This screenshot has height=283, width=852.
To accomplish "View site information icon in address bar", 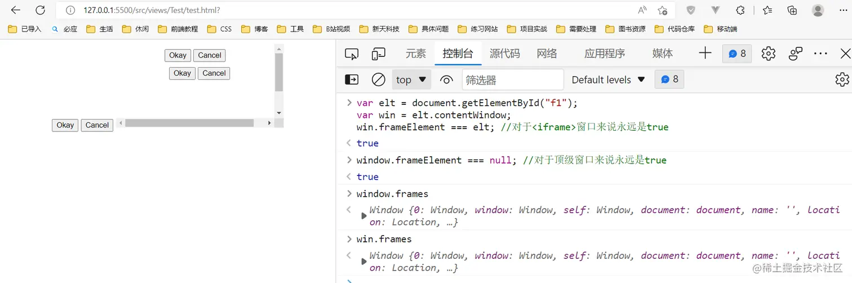I will point(70,10).
